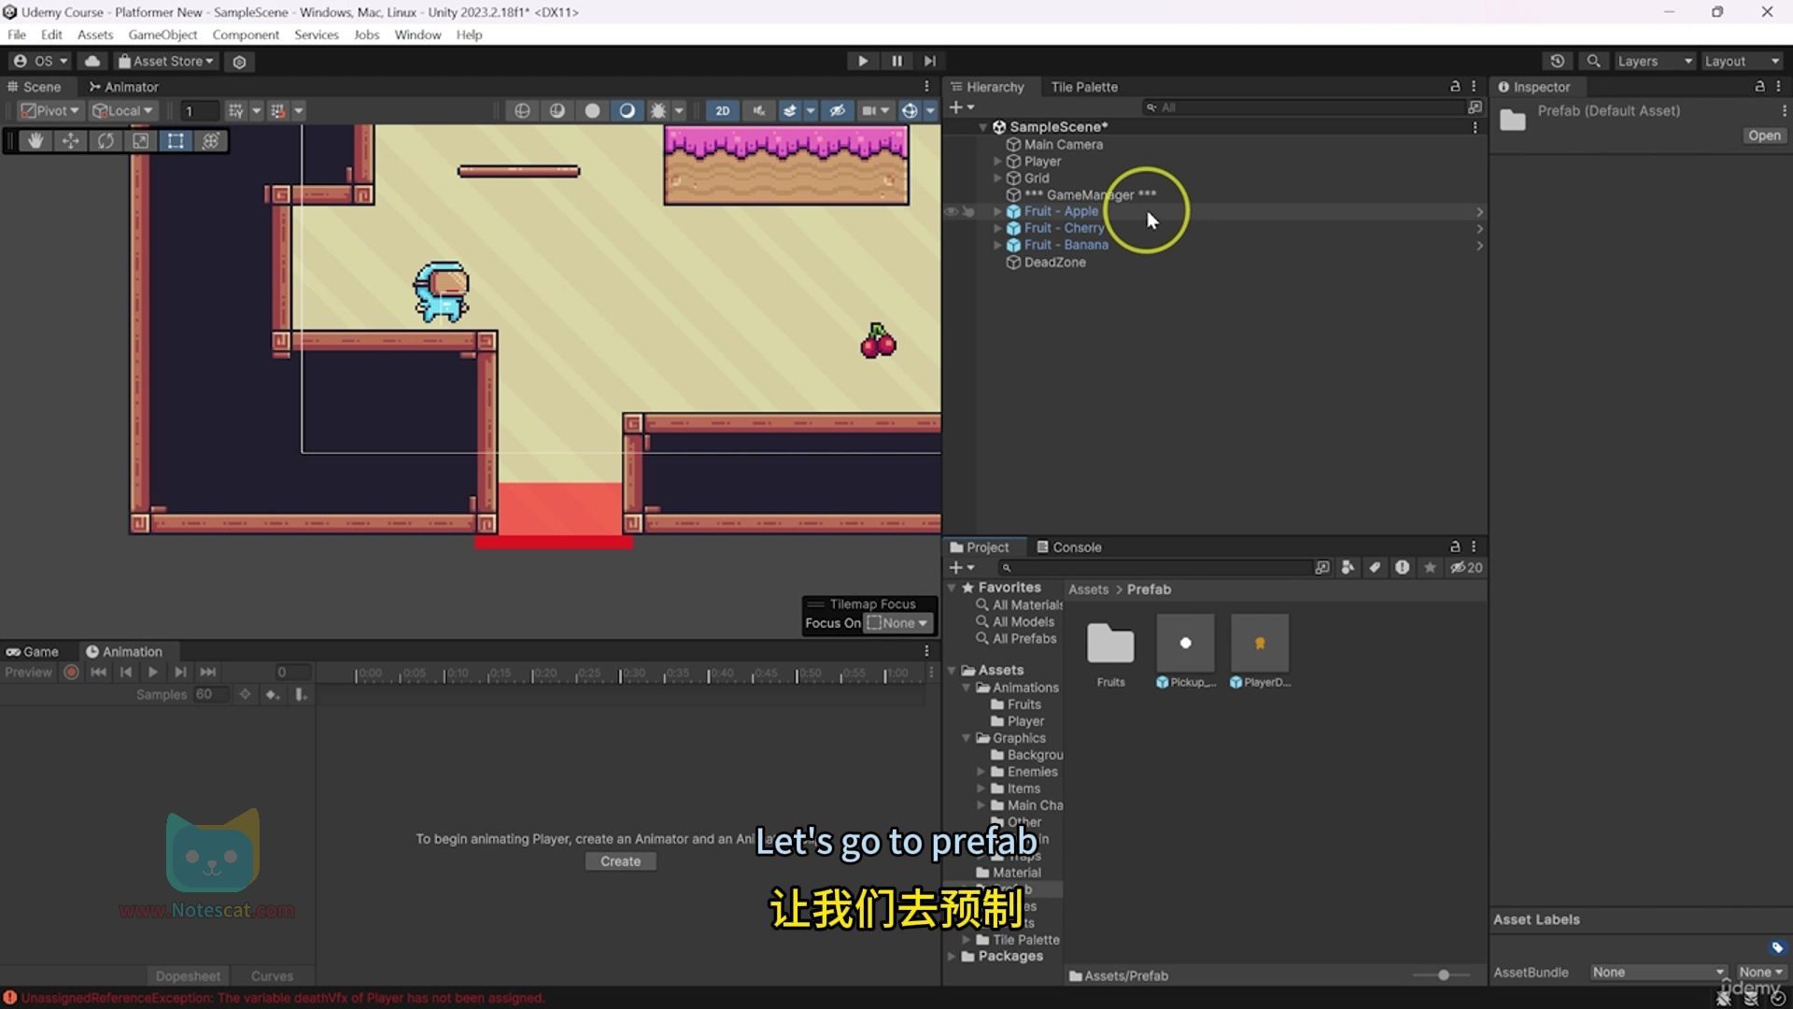Select the Move tool in Scene toolbar
This screenshot has width=1793, height=1009.
[x=70, y=141]
